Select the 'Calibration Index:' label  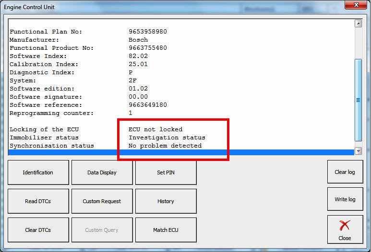pyautogui.click(x=44, y=64)
